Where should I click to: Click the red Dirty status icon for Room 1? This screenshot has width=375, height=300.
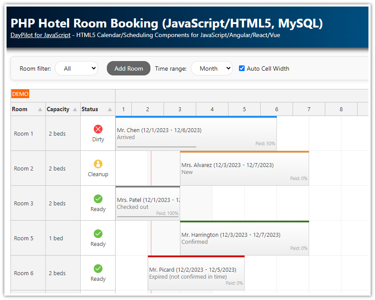click(x=98, y=129)
